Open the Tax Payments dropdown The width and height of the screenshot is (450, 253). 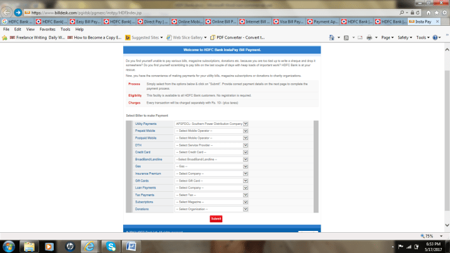pyautogui.click(x=211, y=195)
